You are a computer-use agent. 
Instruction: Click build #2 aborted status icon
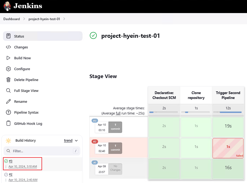6,174
